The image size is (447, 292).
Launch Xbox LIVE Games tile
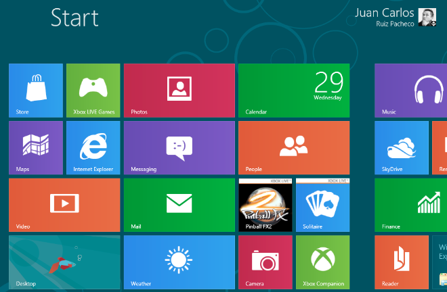(93, 91)
